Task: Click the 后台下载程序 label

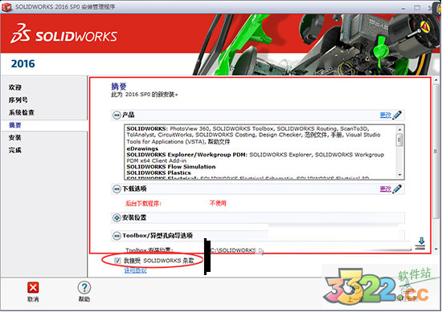Action: point(144,204)
